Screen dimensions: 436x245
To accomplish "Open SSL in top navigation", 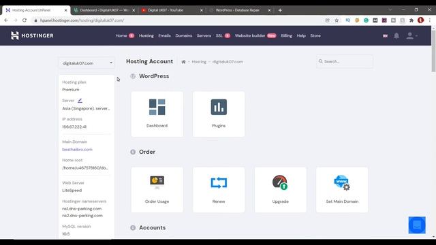I will pyautogui.click(x=219, y=35).
